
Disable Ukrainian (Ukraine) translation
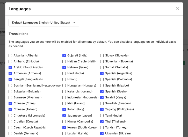(x=102, y=133)
